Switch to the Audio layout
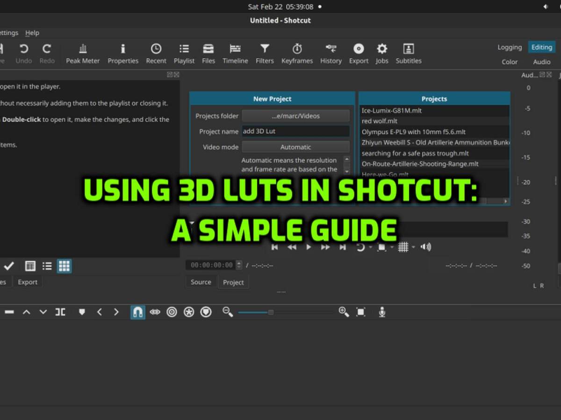561x420 pixels. pos(542,62)
